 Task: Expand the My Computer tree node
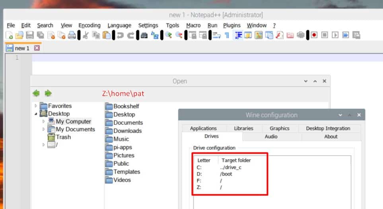tap(43, 121)
